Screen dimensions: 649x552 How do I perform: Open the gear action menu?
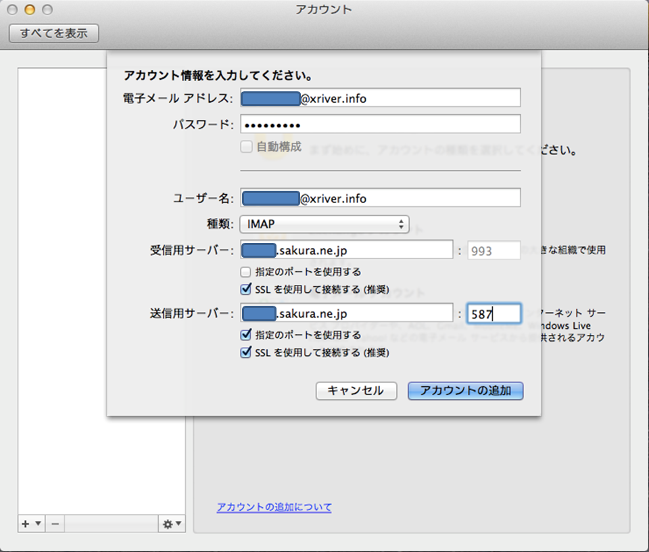pyautogui.click(x=171, y=524)
